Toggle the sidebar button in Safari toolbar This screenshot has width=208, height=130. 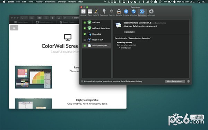(x=32, y=18)
